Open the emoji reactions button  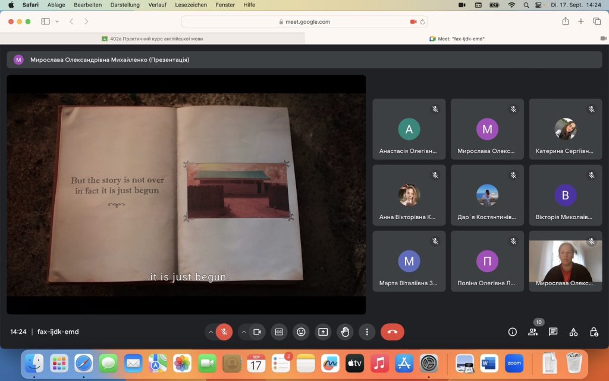(301, 332)
